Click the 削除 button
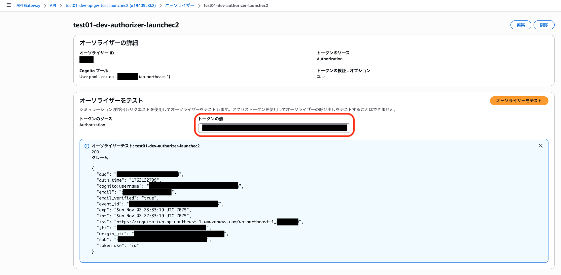Screen dimensions: 561x275 pos(544,25)
